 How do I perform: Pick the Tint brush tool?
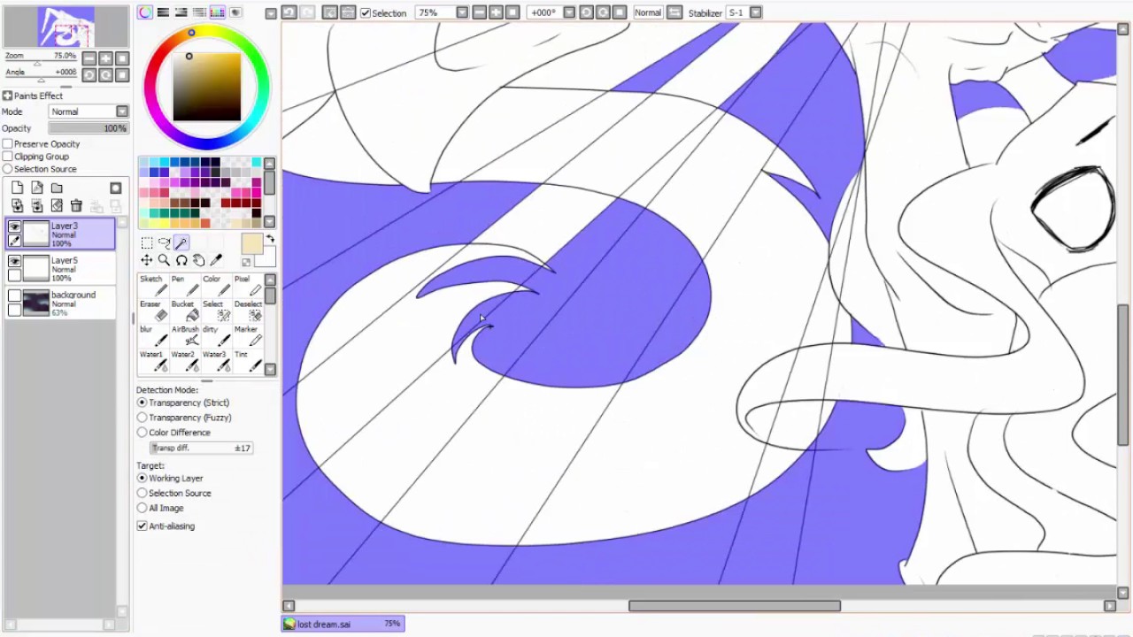pos(247,361)
